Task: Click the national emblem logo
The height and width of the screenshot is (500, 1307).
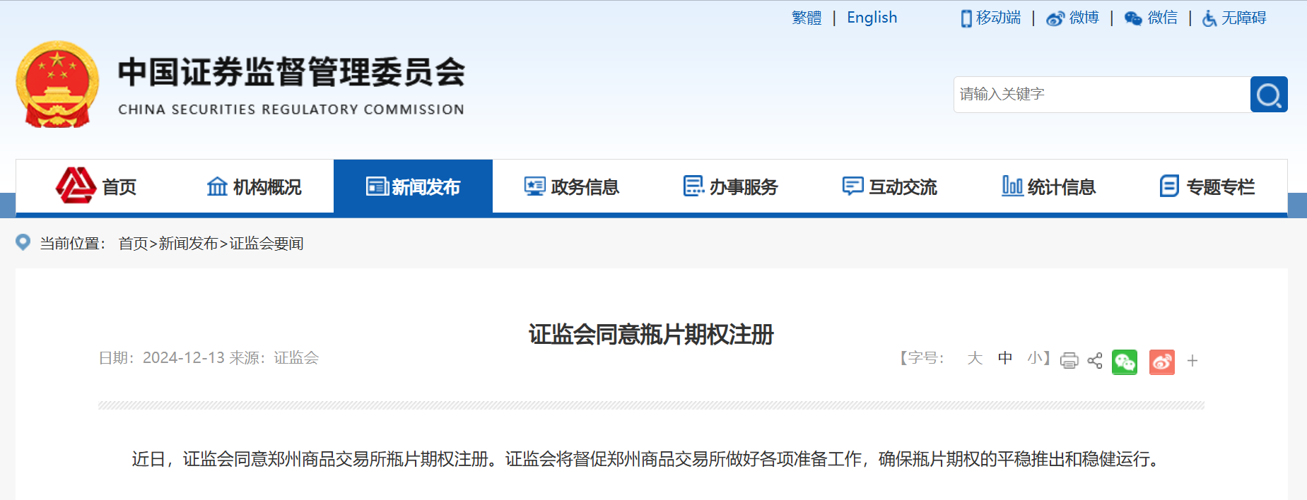Action: pyautogui.click(x=57, y=85)
